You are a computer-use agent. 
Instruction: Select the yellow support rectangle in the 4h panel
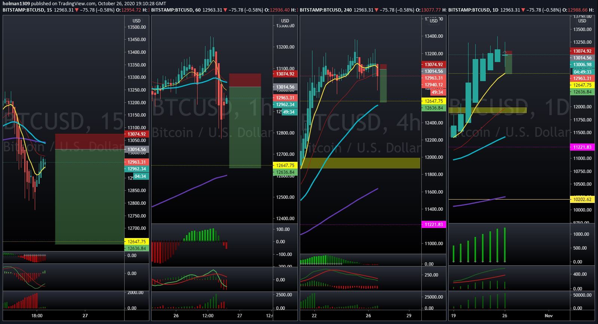coord(360,163)
